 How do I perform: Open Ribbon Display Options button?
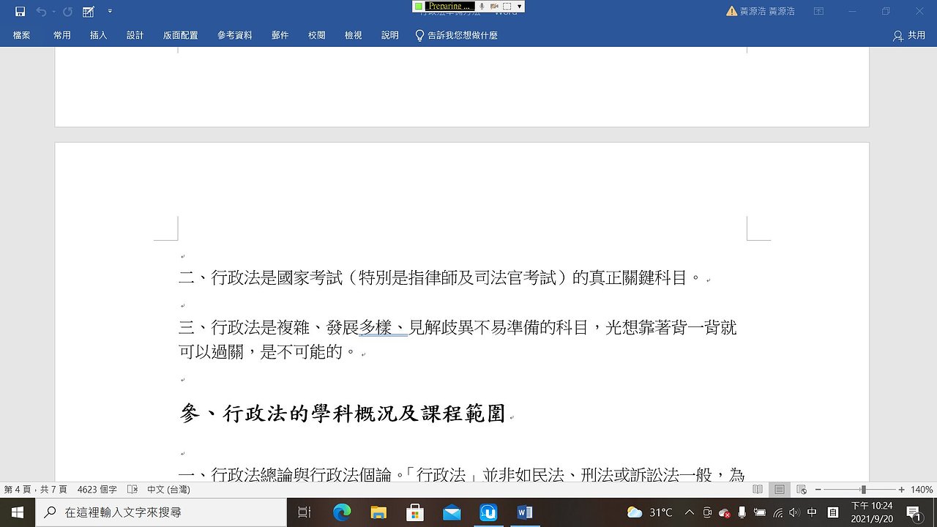818,12
